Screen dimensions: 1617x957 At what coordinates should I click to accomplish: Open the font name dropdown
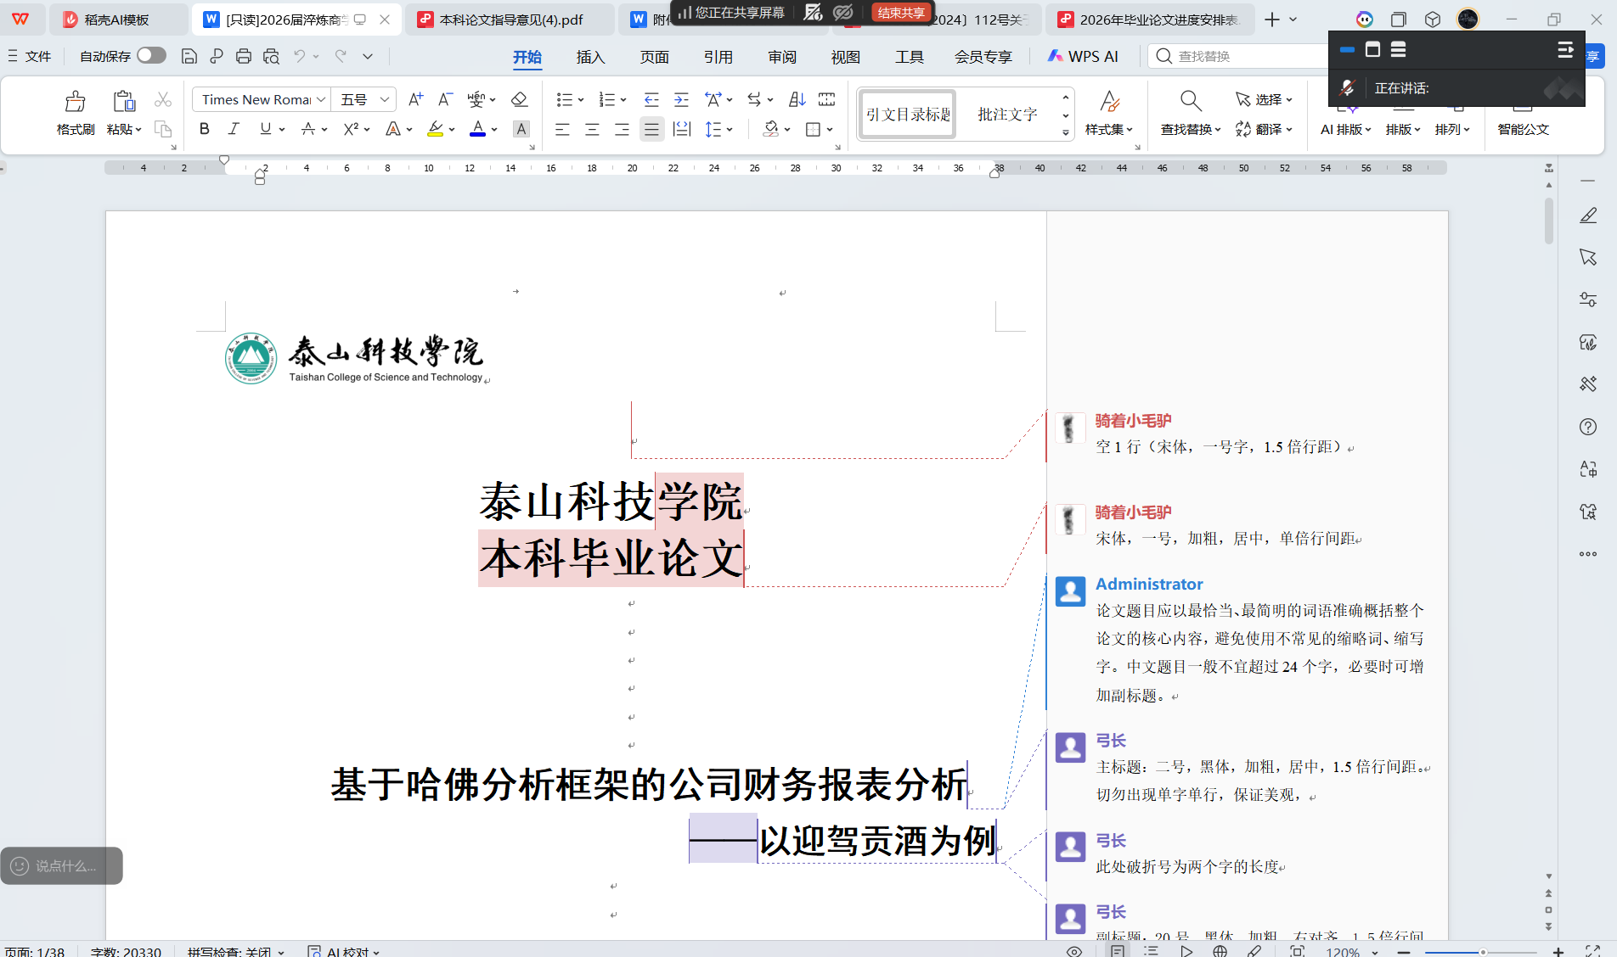(321, 99)
